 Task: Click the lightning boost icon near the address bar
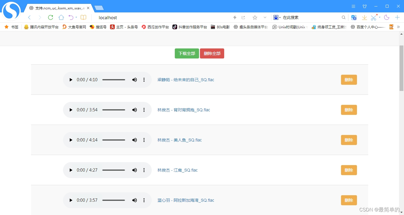235,17
